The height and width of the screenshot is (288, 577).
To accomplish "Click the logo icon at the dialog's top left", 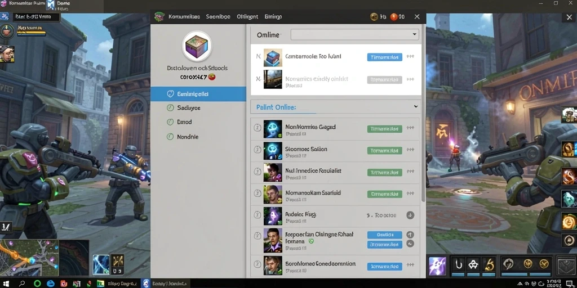I will coord(159,16).
